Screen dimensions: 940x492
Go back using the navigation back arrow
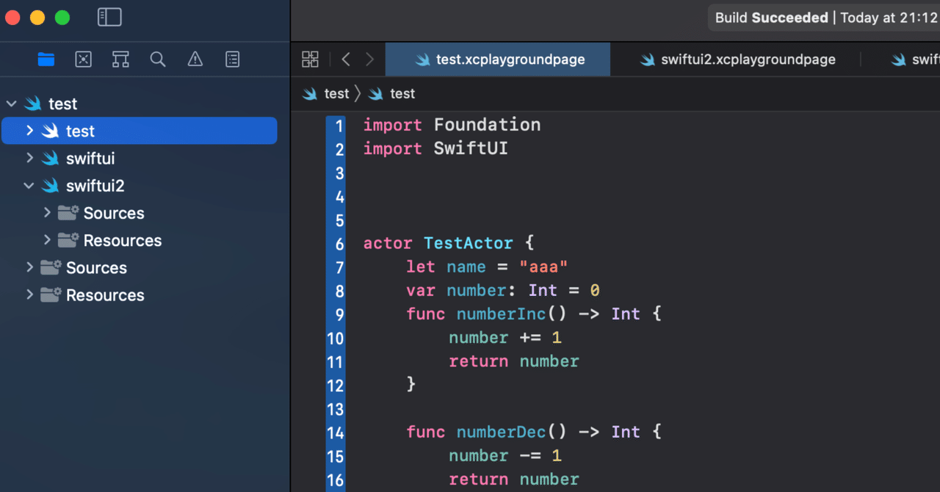[x=346, y=59]
